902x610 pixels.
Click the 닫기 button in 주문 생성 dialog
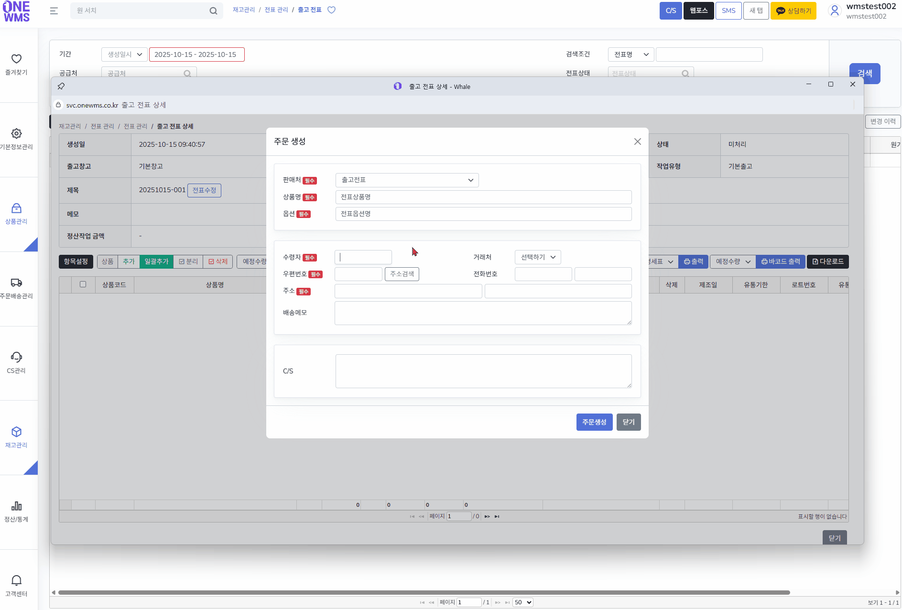629,422
